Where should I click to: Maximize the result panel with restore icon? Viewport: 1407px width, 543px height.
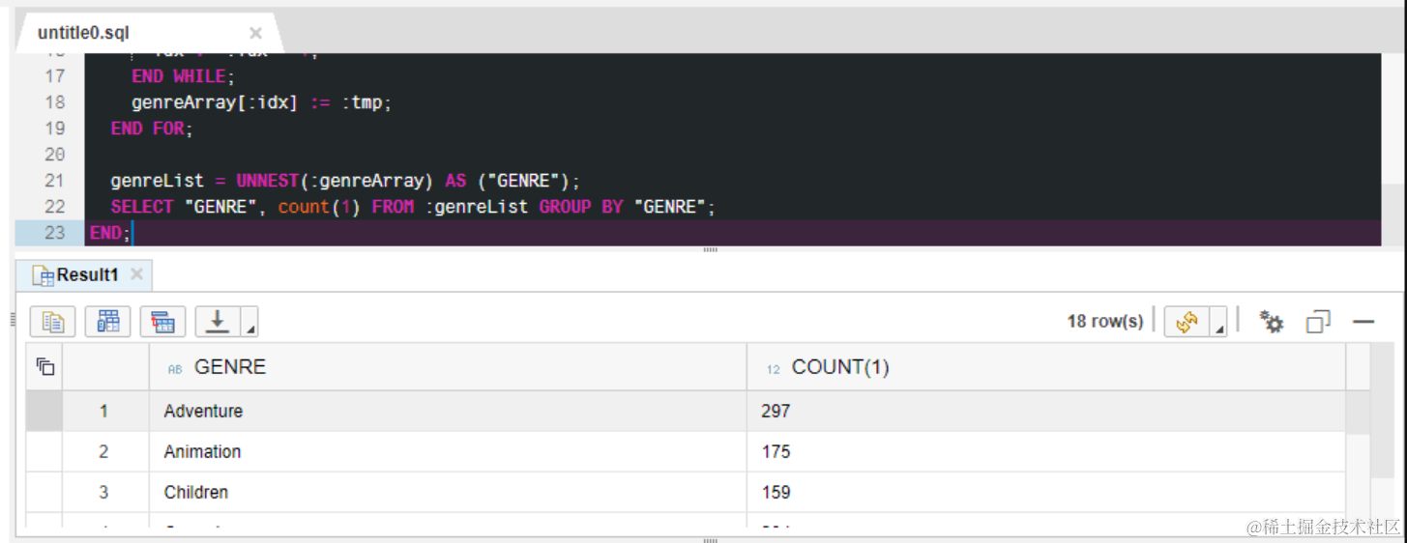click(x=1318, y=322)
